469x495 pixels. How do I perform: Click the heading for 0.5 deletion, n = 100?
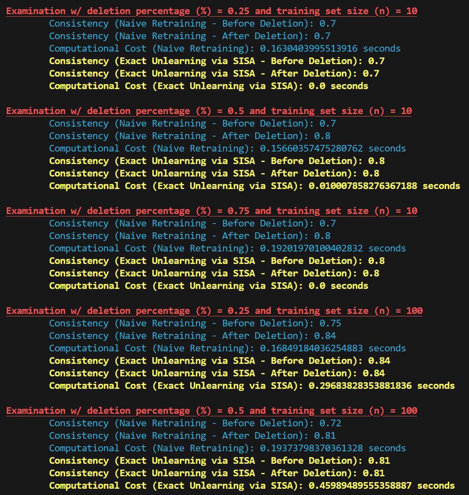[x=211, y=411]
